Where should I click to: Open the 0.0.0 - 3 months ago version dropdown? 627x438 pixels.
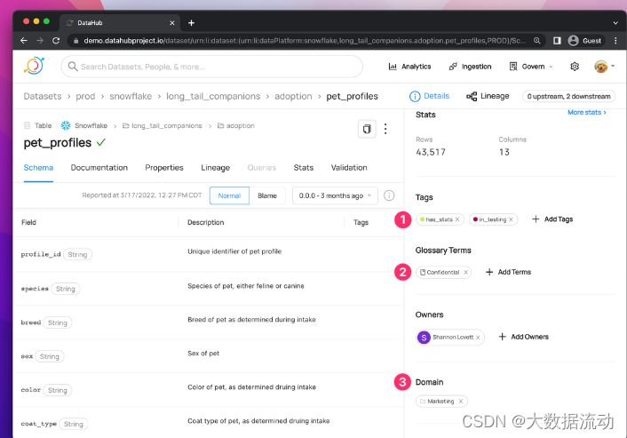click(x=335, y=195)
